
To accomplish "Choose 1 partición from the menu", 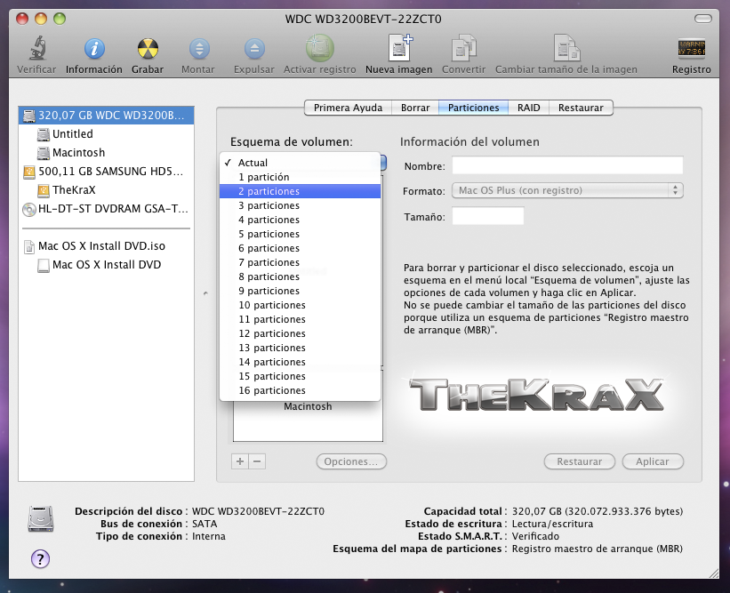I will [x=300, y=177].
